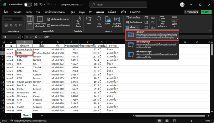Click the Undo arrow icon
Viewport: 214px width, 123px height.
click(41, 5)
